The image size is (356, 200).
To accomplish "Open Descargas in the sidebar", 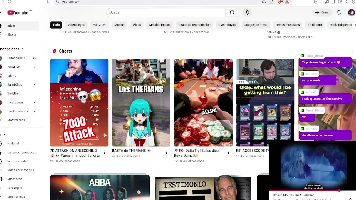I will [19, 188].
